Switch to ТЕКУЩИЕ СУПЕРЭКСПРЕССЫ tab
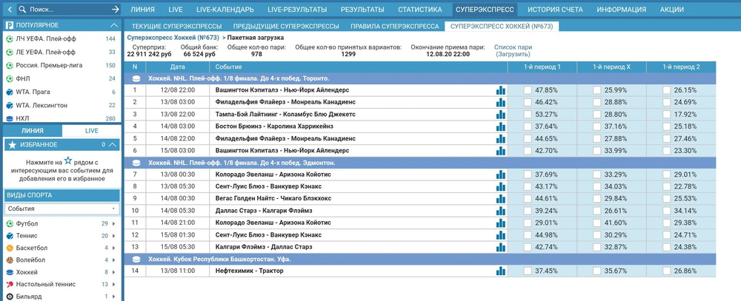Image resolution: width=741 pixels, height=301 pixels. click(177, 27)
